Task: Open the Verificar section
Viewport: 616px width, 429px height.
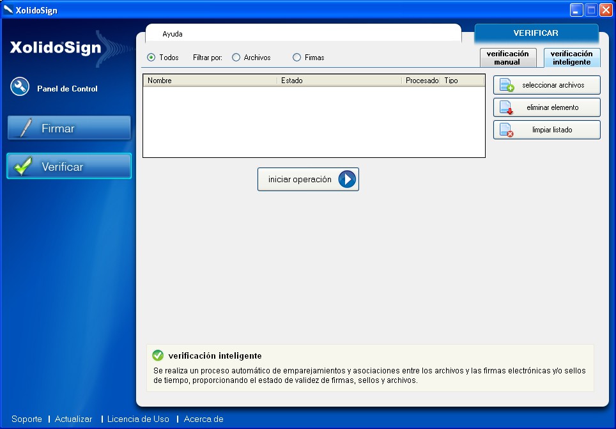Action: click(69, 166)
